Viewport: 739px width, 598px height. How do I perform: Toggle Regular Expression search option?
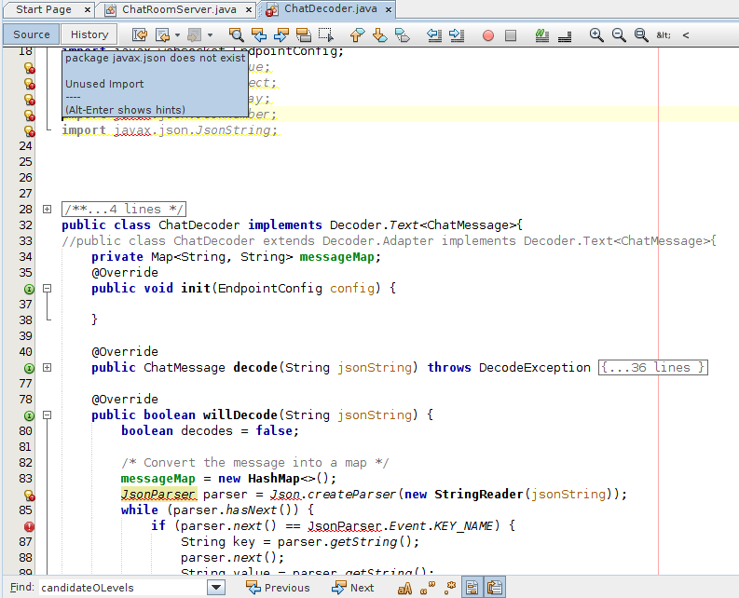pyautogui.click(x=449, y=588)
